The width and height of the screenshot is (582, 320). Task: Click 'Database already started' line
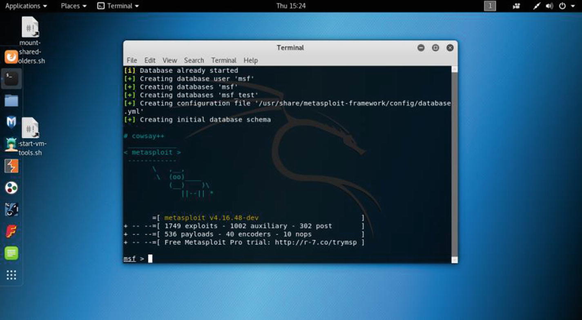pyautogui.click(x=181, y=71)
